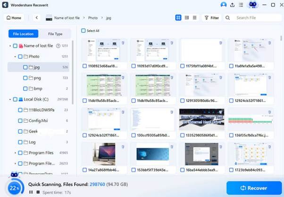
Task: Select the png folder in tree
Action: coord(38,78)
